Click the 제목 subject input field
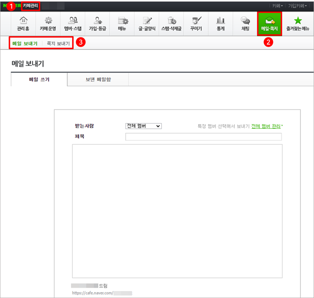This screenshot has width=314, height=298. [x=203, y=136]
